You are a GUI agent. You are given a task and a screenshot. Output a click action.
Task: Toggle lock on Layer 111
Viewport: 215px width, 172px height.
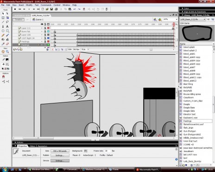[45, 28]
